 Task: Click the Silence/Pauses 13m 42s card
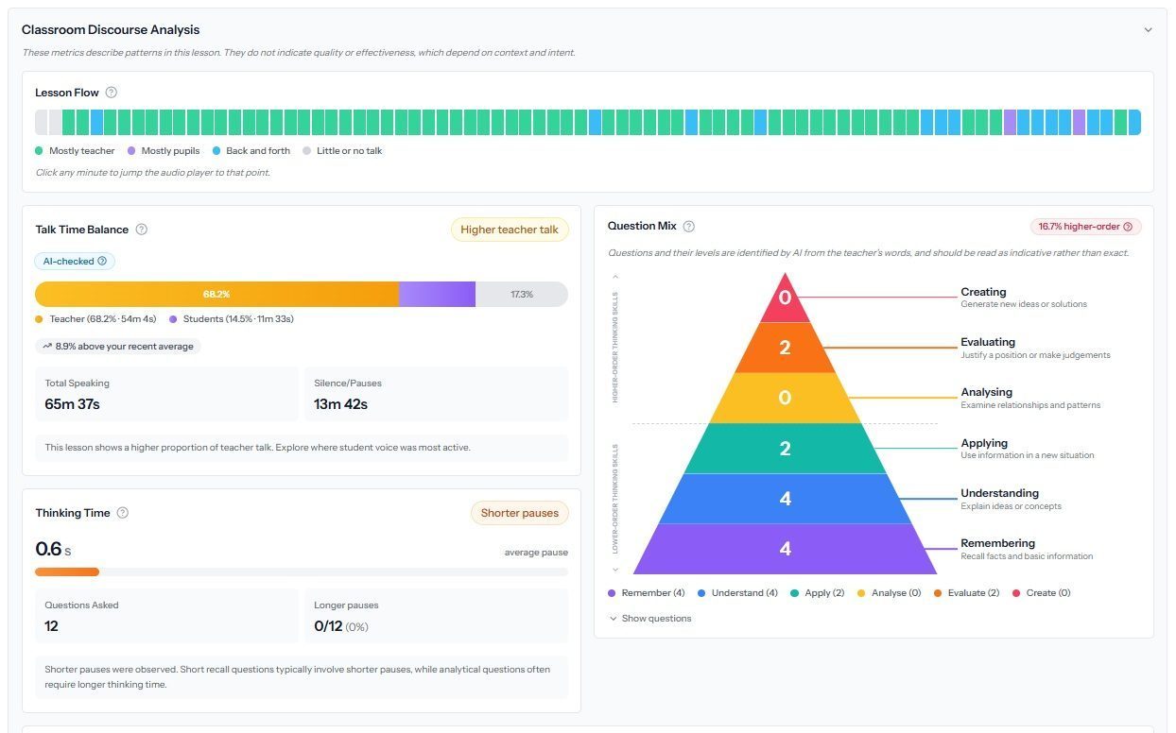[x=437, y=394]
